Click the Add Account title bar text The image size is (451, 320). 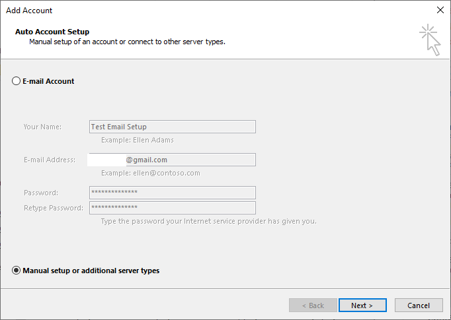29,11
